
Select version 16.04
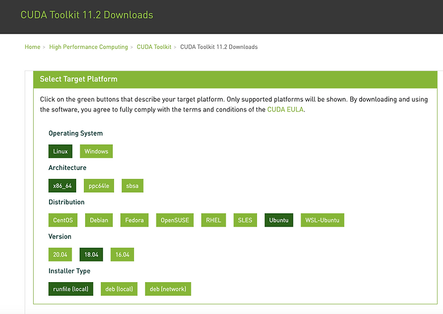[122, 255]
